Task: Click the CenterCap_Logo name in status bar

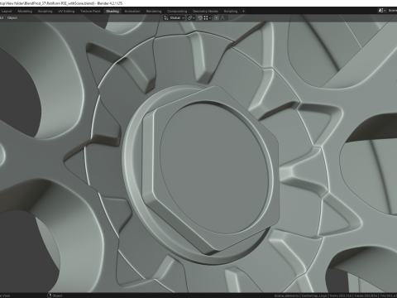Action: click(314, 296)
